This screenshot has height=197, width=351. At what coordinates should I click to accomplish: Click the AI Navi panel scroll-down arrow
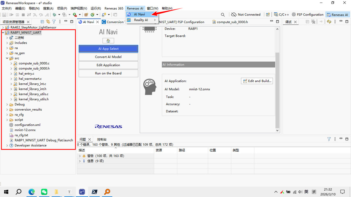(x=277, y=130)
